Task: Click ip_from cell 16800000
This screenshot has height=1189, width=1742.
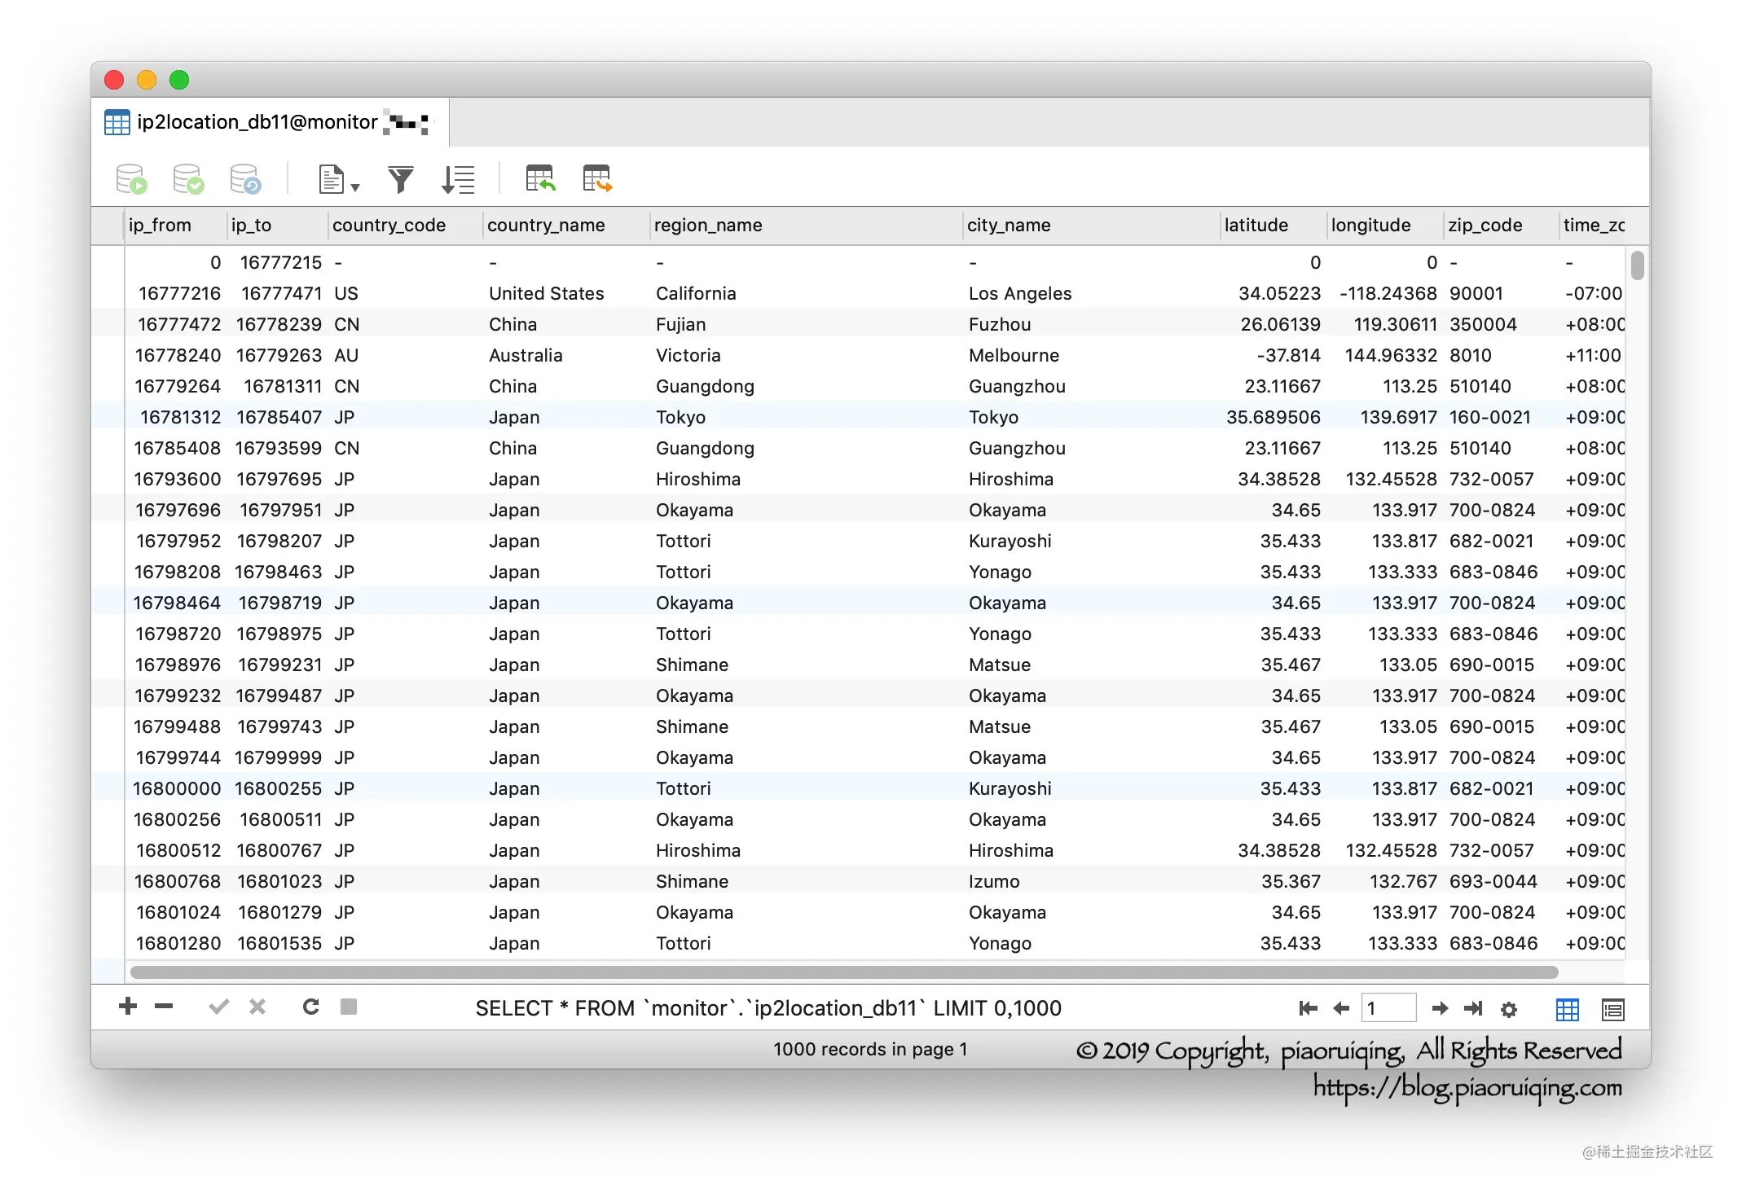Action: click(177, 788)
